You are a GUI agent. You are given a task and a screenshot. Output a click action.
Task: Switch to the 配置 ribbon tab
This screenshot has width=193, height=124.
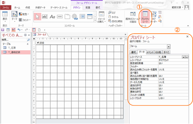tap(88, 8)
